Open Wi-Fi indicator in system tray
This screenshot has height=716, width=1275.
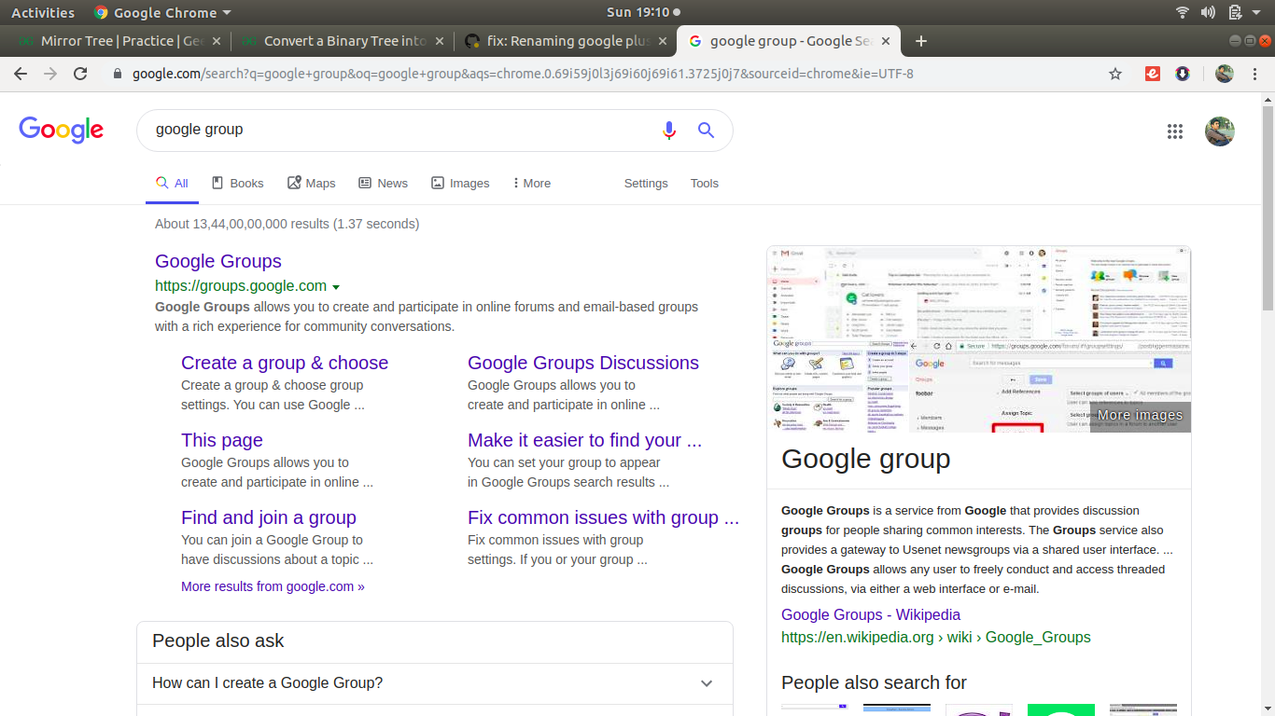[1183, 12]
